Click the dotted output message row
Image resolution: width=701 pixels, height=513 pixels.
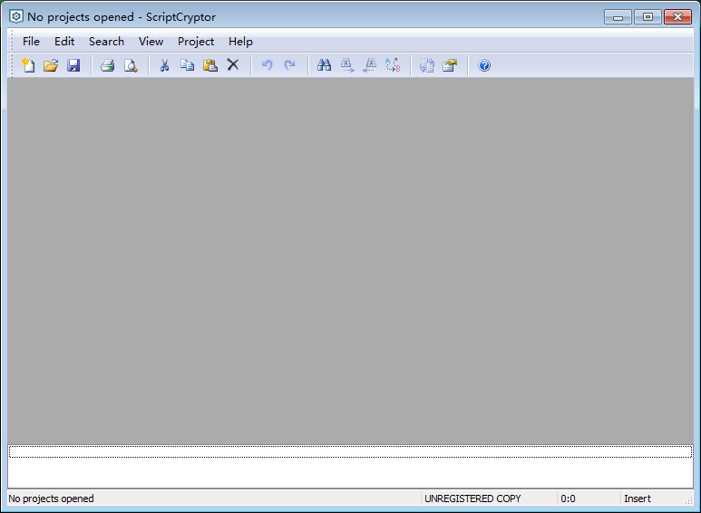click(x=350, y=451)
